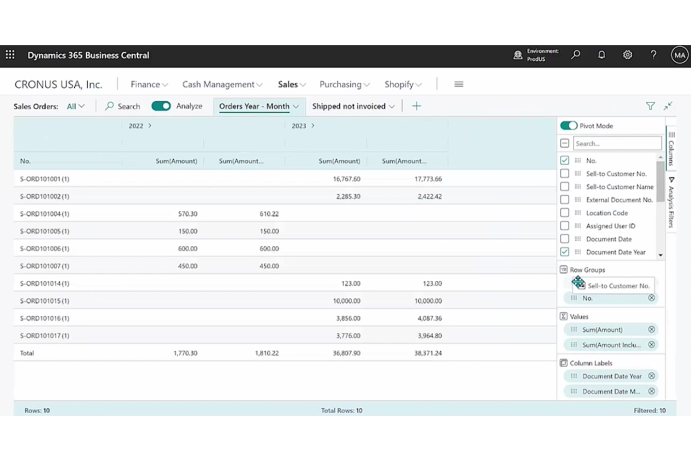Check the Sell-to Customer No. checkbox
Image resolution: width=691 pixels, height=461 pixels.
point(564,173)
